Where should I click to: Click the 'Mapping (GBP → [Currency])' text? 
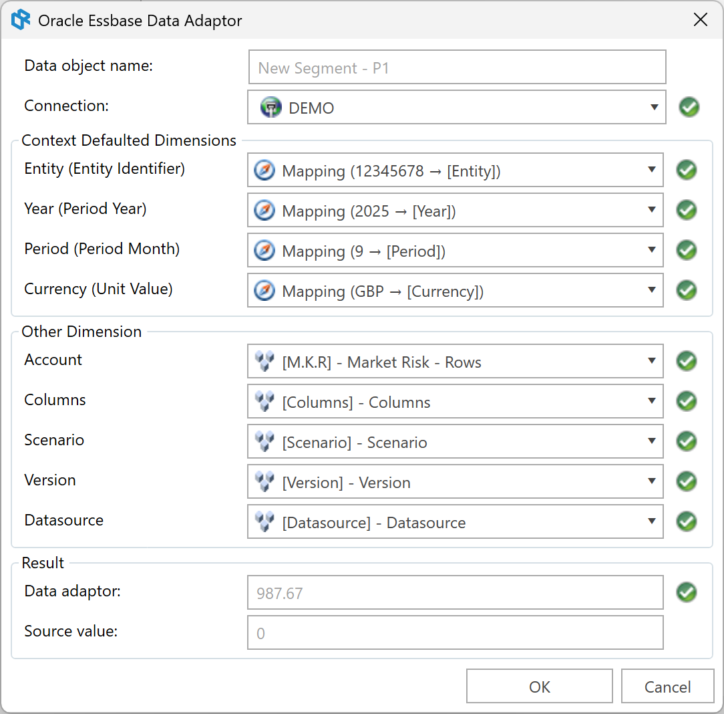coord(383,291)
